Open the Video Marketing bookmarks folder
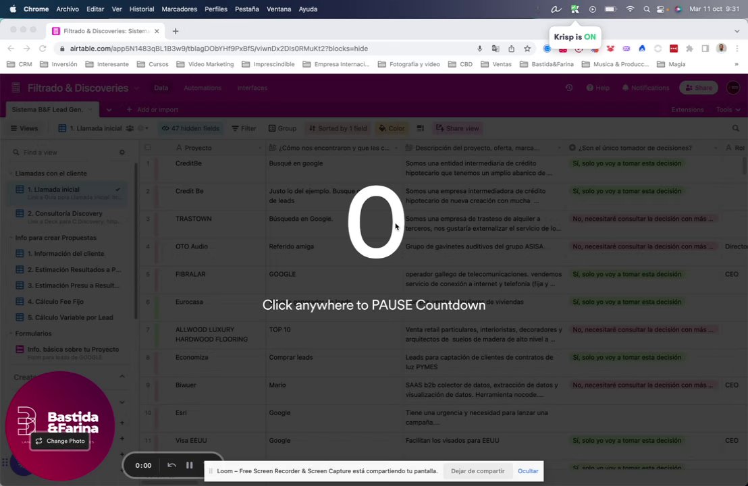The width and height of the screenshot is (748, 486). [205, 64]
